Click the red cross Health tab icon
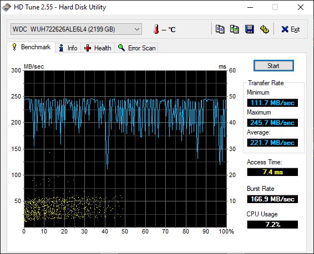 point(88,48)
